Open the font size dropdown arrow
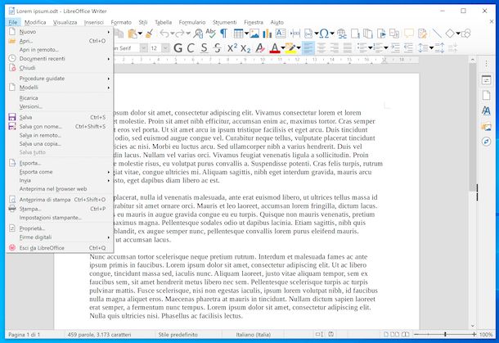This screenshot has height=343, width=499. [165, 48]
